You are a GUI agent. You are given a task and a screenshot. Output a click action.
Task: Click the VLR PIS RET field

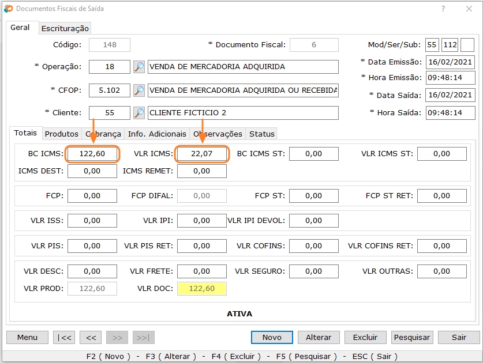(x=202, y=246)
